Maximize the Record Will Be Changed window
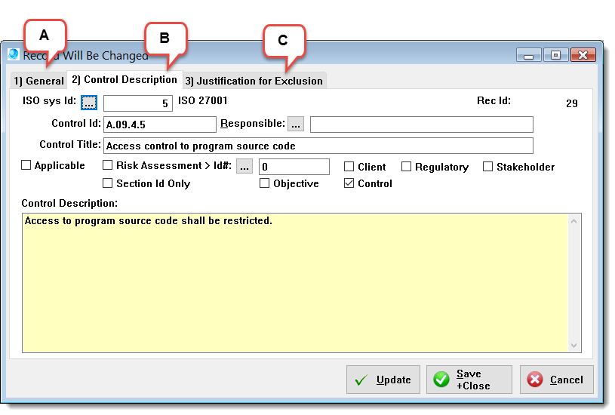The width and height of the screenshot is (615, 415). pyautogui.click(x=555, y=55)
